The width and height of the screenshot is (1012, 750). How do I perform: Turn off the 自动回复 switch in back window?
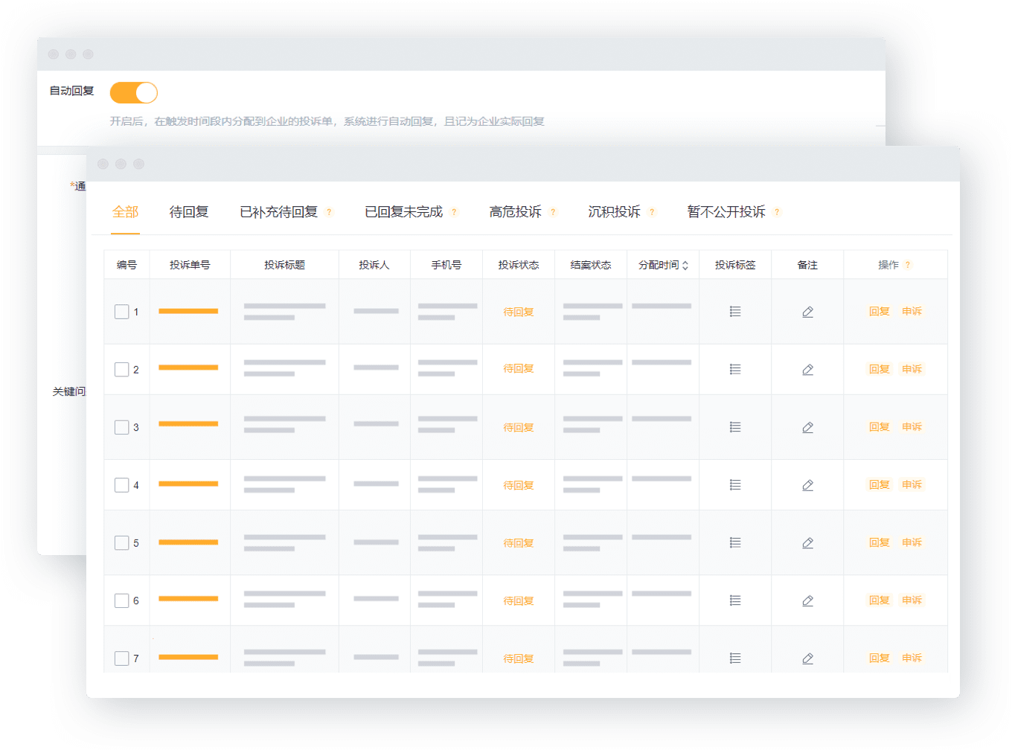134,93
